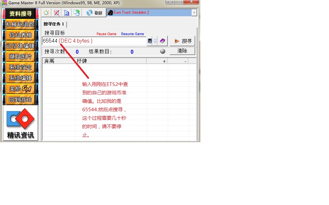The height and width of the screenshot is (205, 329).
Task: Switch to the 搜寻任务 1 tab
Action: click(55, 24)
